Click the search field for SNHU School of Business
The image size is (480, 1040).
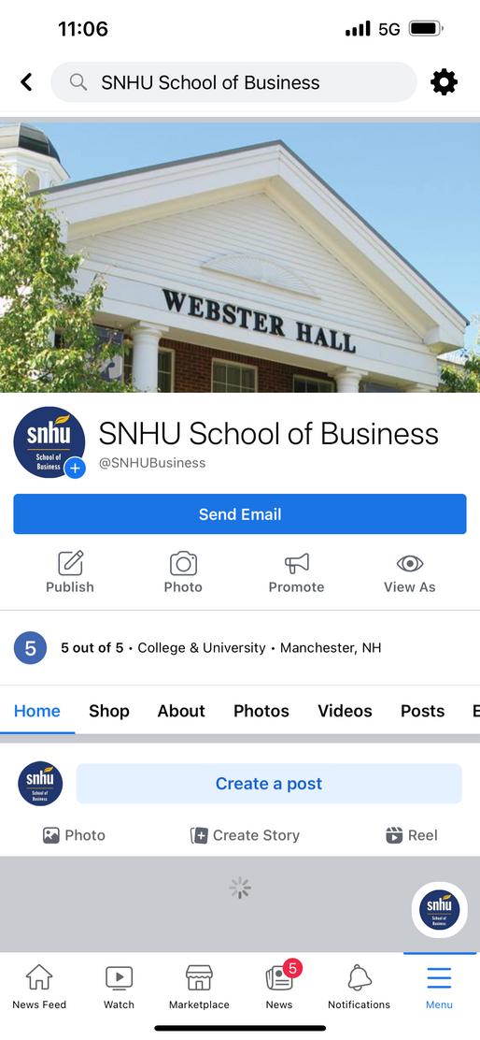pos(233,82)
